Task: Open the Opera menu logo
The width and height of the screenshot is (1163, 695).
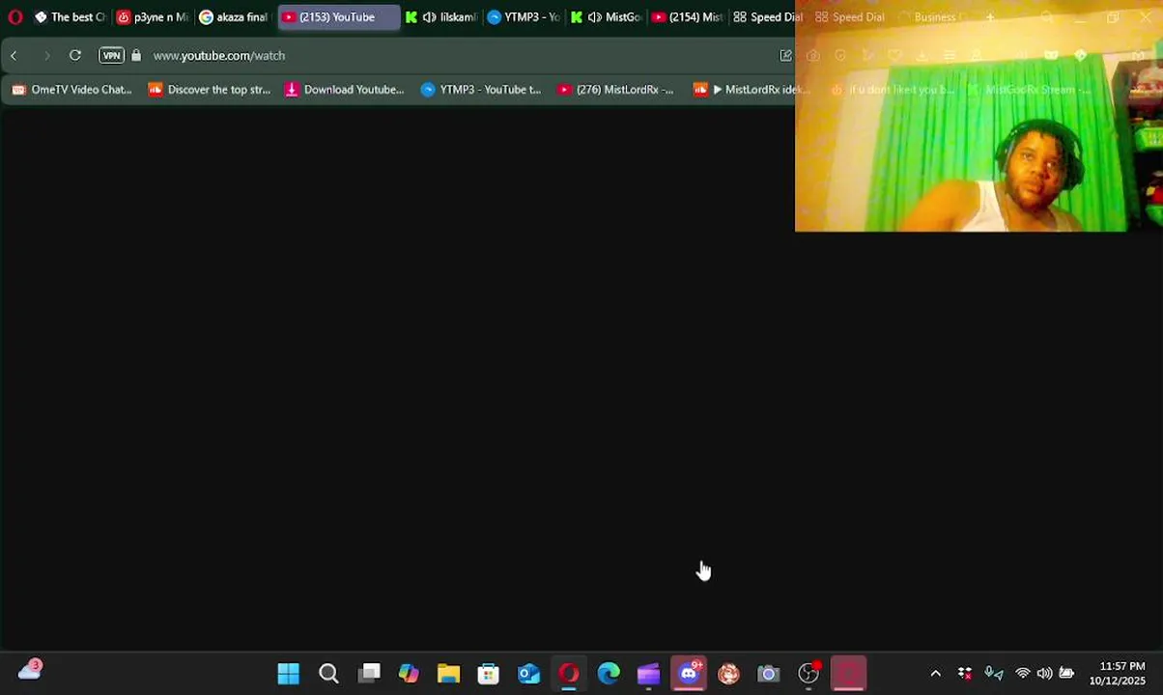Action: click(x=14, y=17)
